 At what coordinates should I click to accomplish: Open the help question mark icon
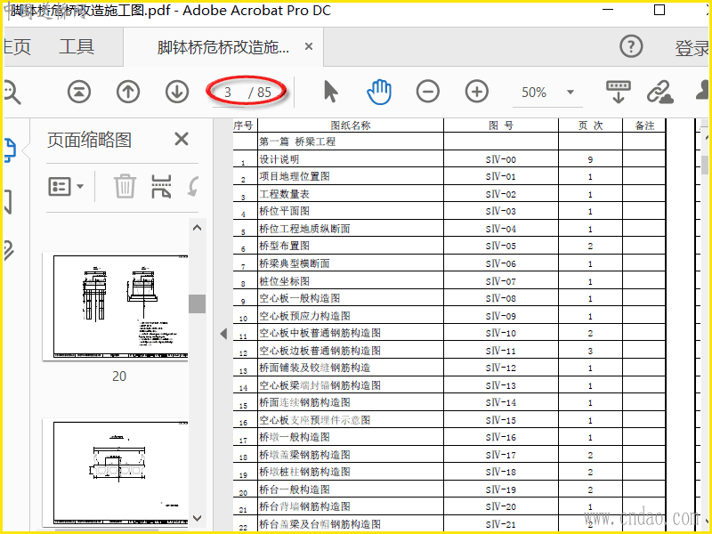(x=631, y=46)
